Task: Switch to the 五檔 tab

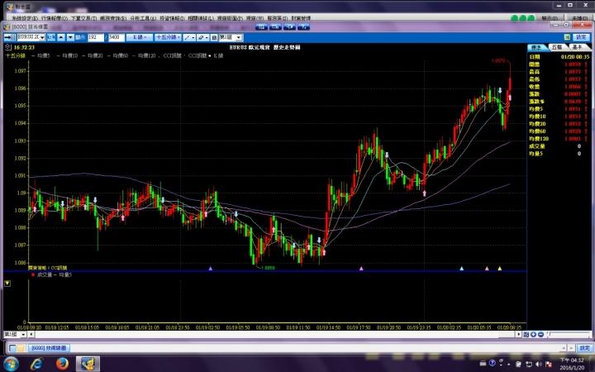Action: click(557, 47)
